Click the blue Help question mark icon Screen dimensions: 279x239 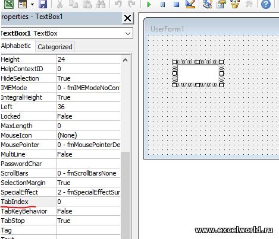(266, 4)
